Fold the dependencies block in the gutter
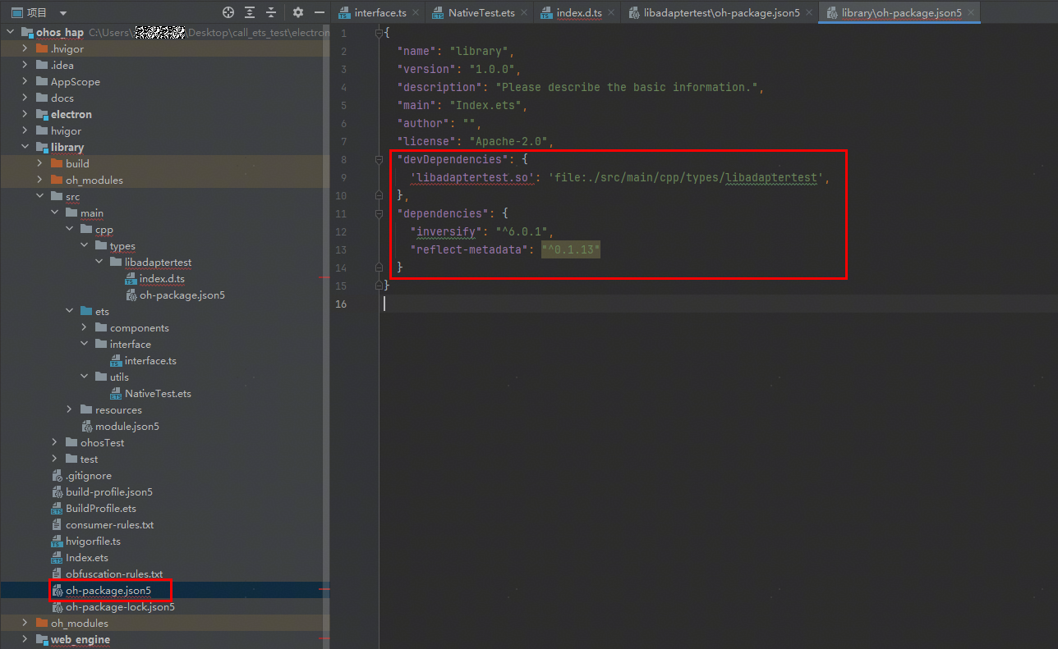Image resolution: width=1058 pixels, height=649 pixels. tap(379, 213)
